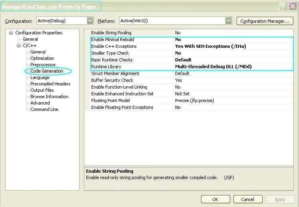Collapse the Configuration Properties tree node

pos(11,33)
